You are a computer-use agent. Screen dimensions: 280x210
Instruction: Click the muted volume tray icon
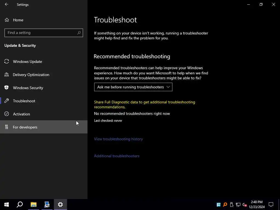point(244,205)
